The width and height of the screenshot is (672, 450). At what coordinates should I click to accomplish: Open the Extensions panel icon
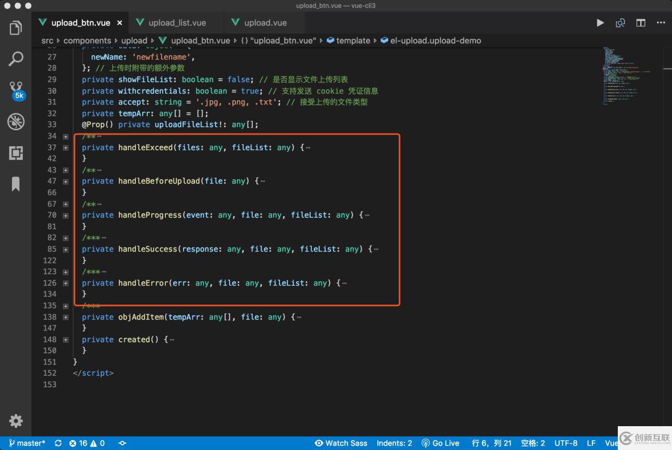(16, 153)
